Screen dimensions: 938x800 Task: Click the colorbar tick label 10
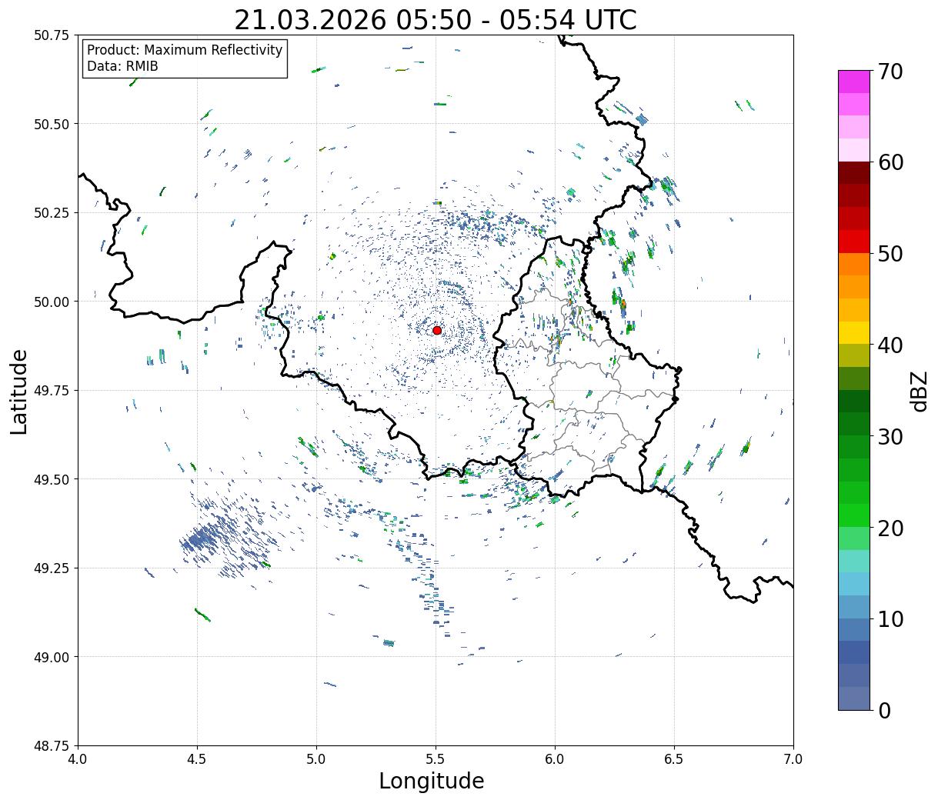tap(890, 618)
